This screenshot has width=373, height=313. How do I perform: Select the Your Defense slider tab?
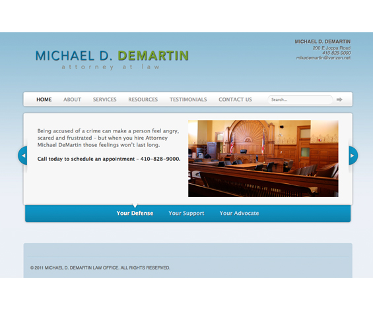tap(135, 213)
